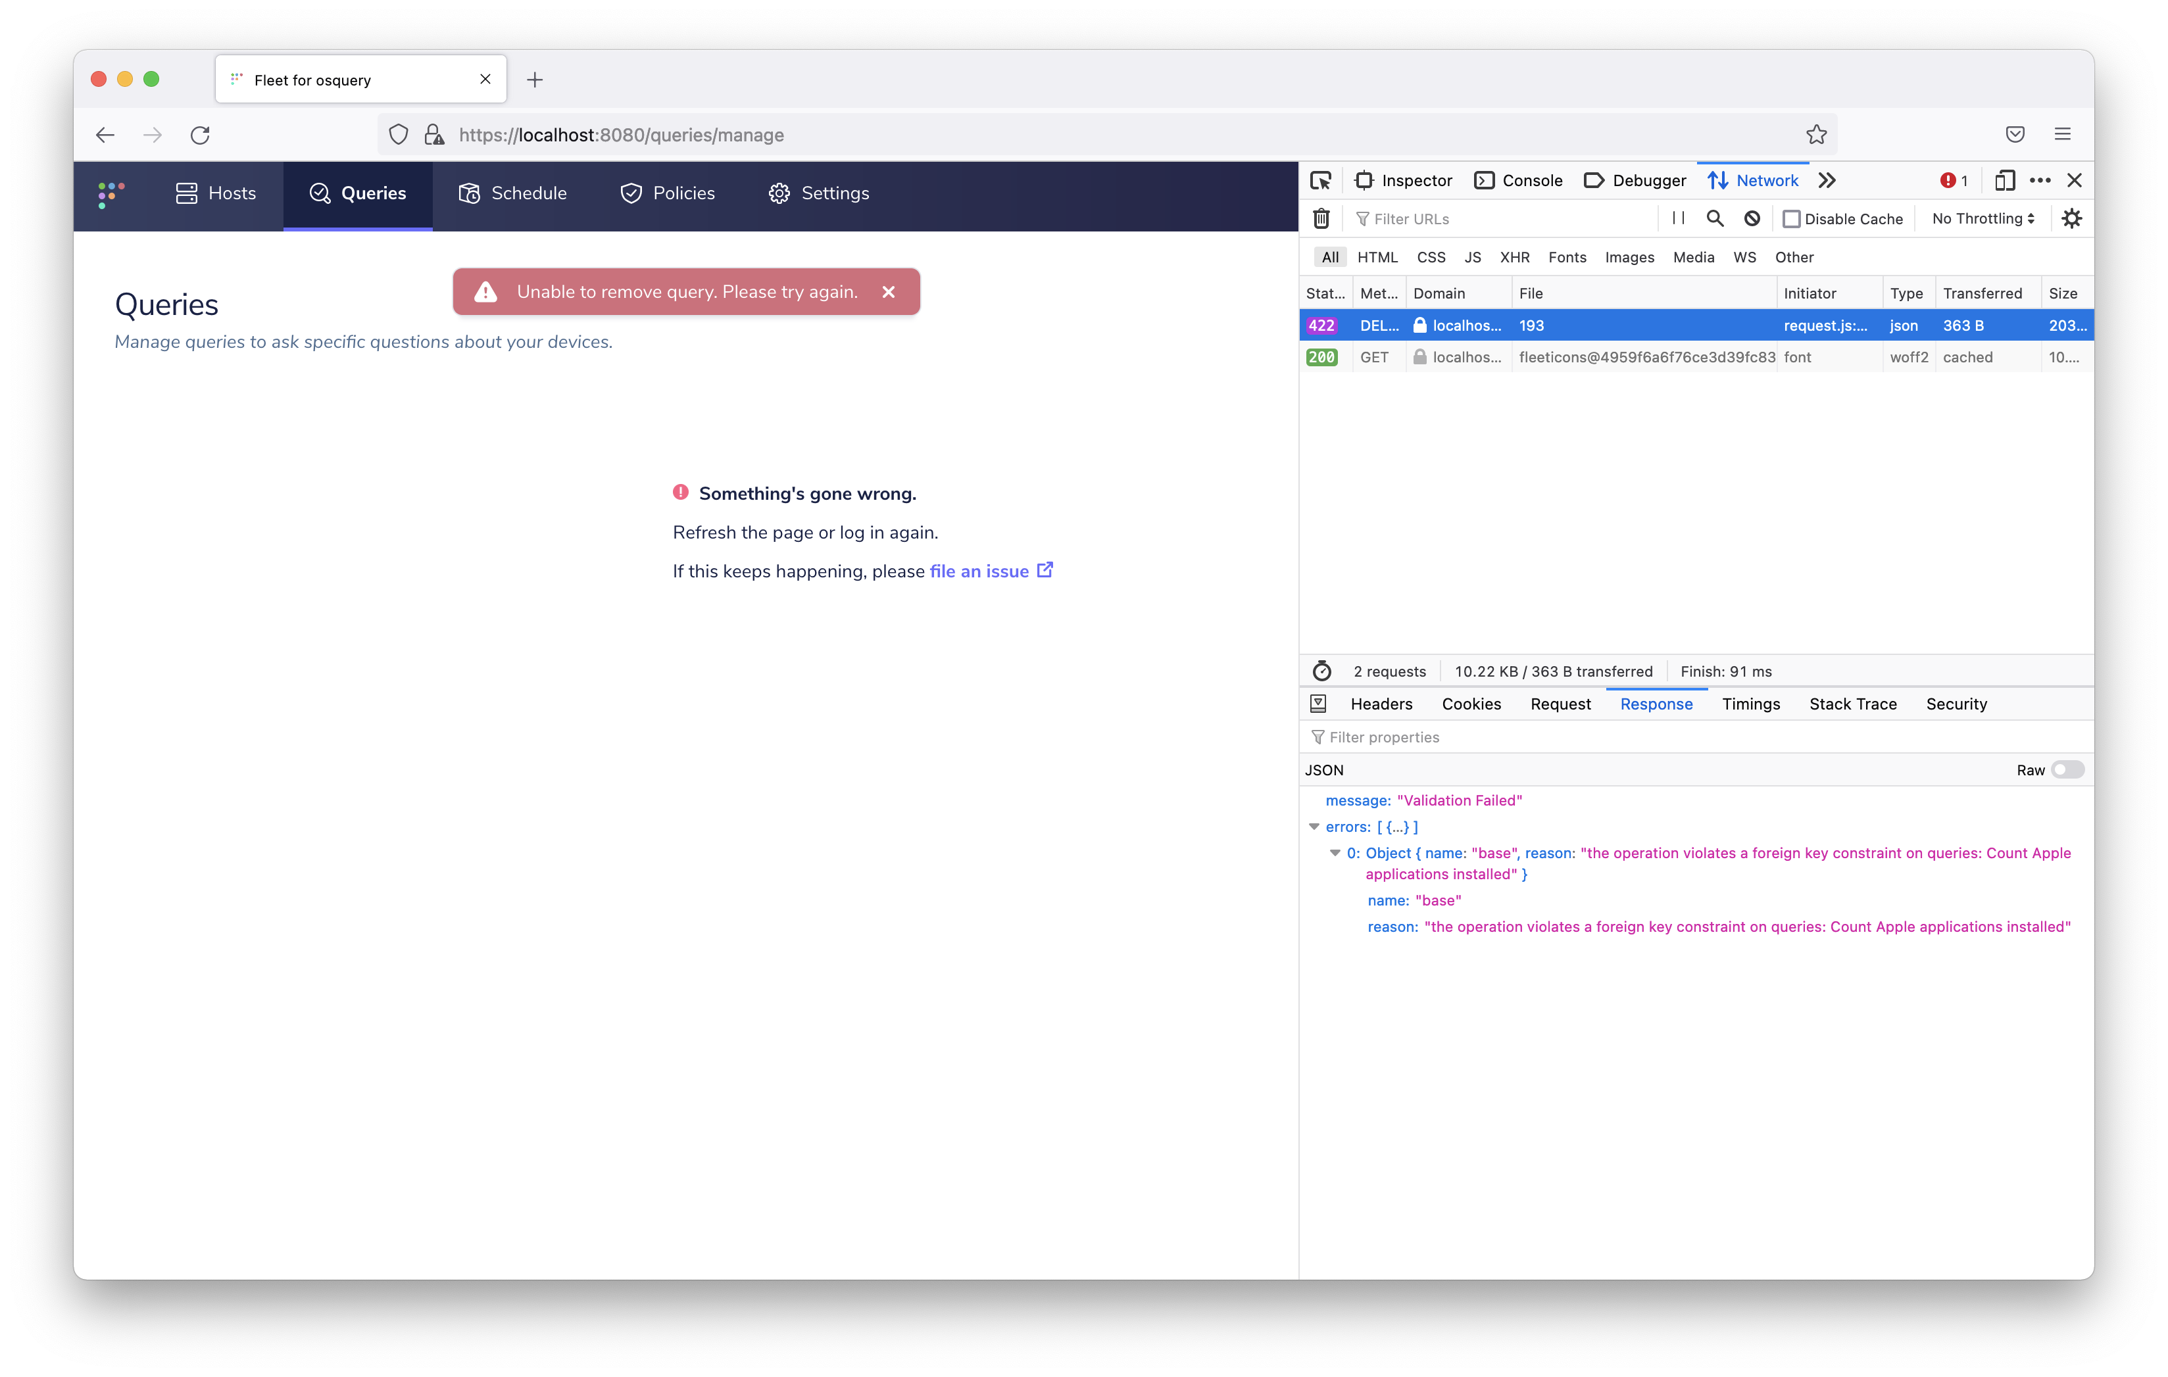2168x1377 pixels.
Task: Click the Fleet logo icon
Action: [111, 193]
